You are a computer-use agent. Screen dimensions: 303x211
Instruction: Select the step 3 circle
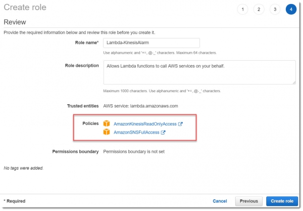tap(275, 9)
